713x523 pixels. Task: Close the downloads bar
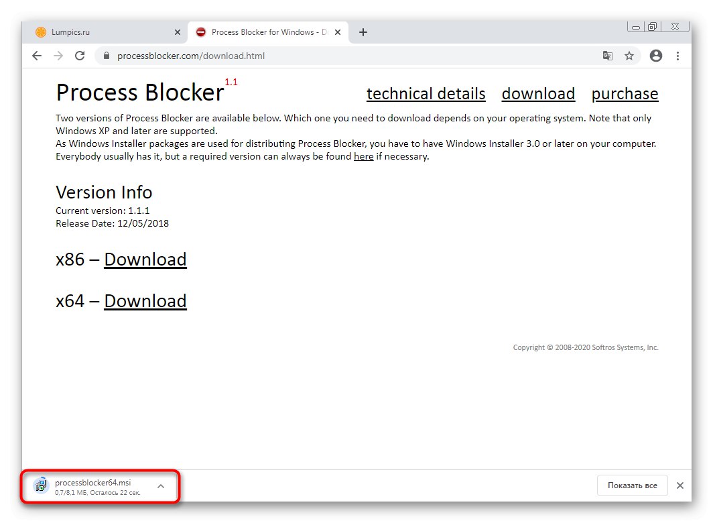pyautogui.click(x=680, y=485)
